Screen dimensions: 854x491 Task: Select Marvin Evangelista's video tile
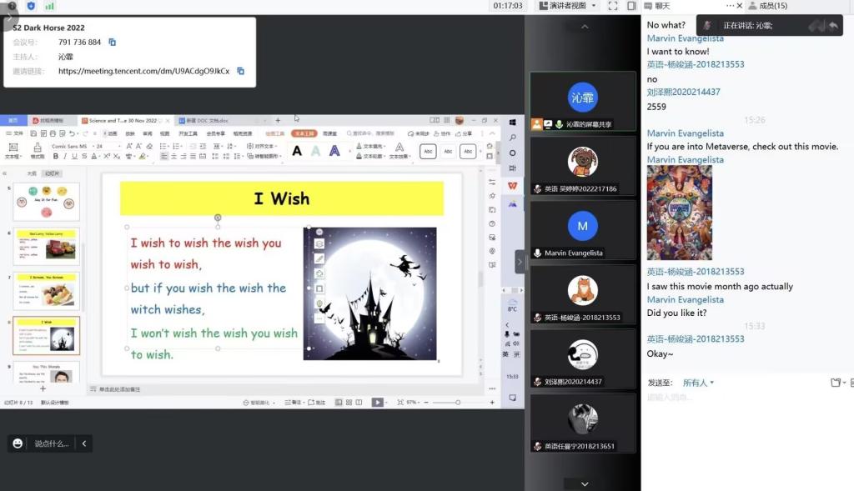pyautogui.click(x=583, y=230)
